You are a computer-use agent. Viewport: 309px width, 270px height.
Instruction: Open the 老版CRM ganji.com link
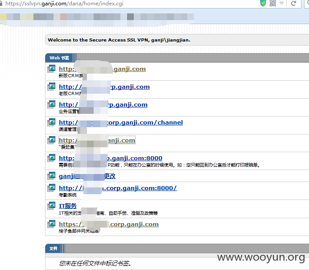point(104,87)
